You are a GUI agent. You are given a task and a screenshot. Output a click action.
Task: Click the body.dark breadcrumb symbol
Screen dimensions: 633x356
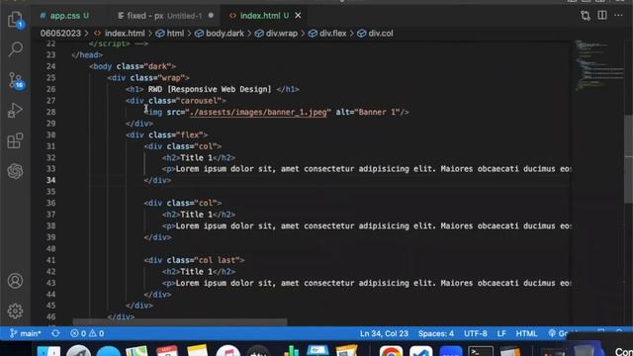220,33
